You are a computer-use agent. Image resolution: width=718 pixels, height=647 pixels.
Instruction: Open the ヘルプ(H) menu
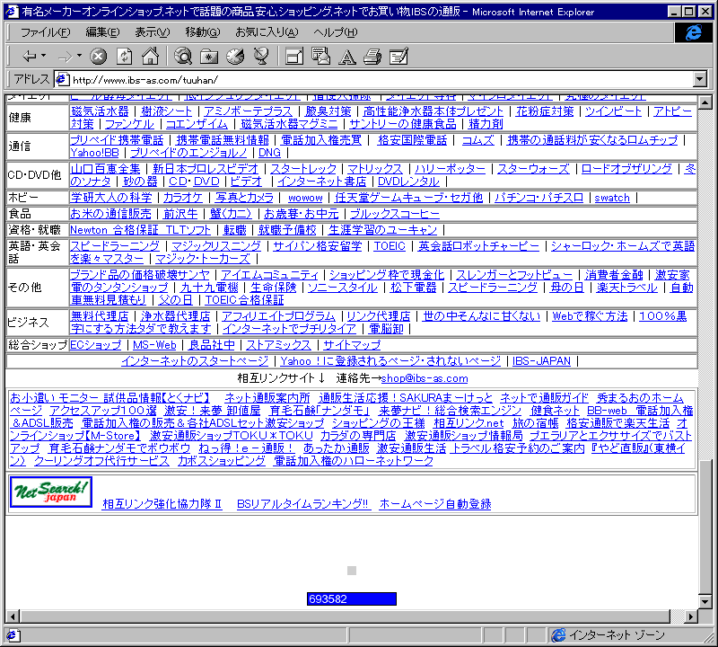[335, 32]
